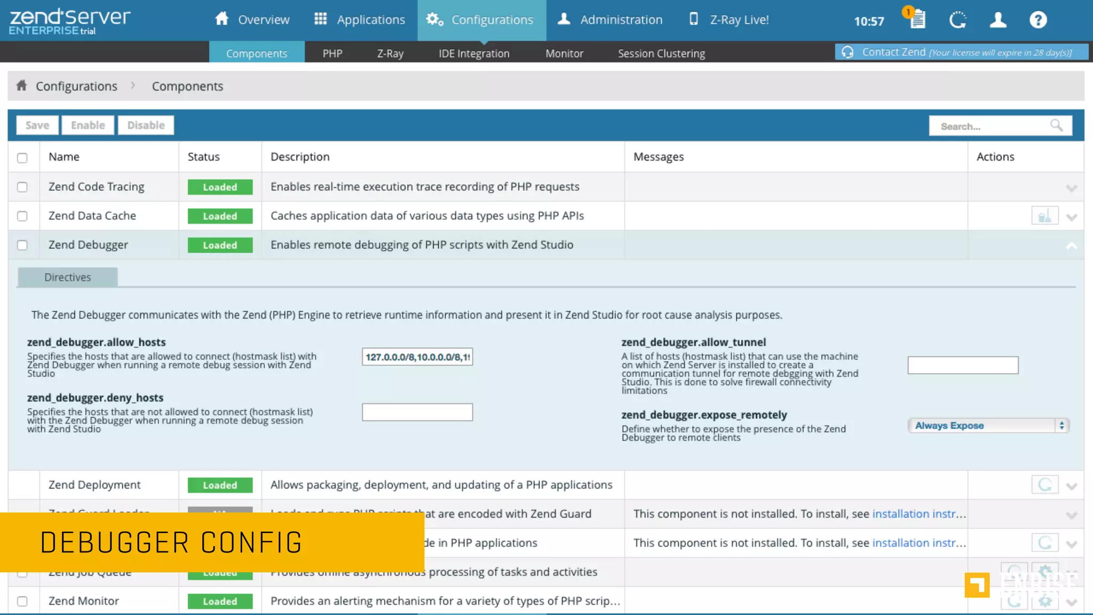Click the Disable button
Screen dimensions: 1093x615
[x=146, y=125]
